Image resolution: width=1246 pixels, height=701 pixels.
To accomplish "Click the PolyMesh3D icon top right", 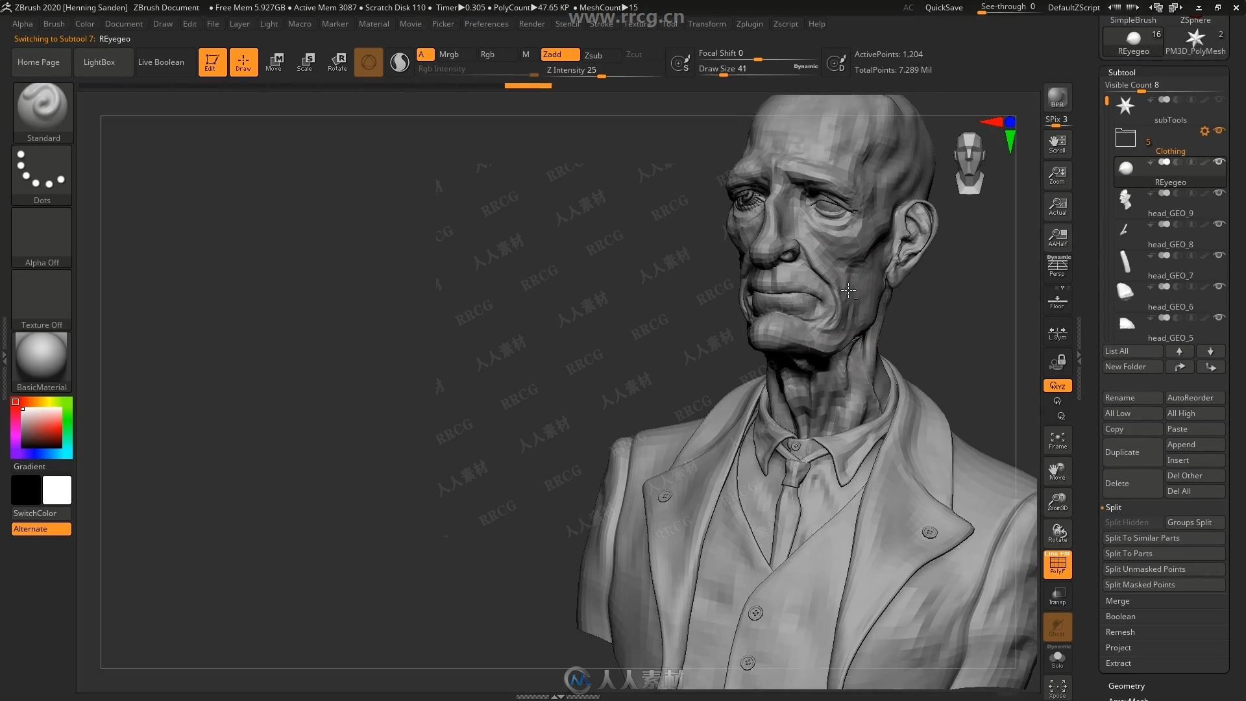I will coord(1197,40).
